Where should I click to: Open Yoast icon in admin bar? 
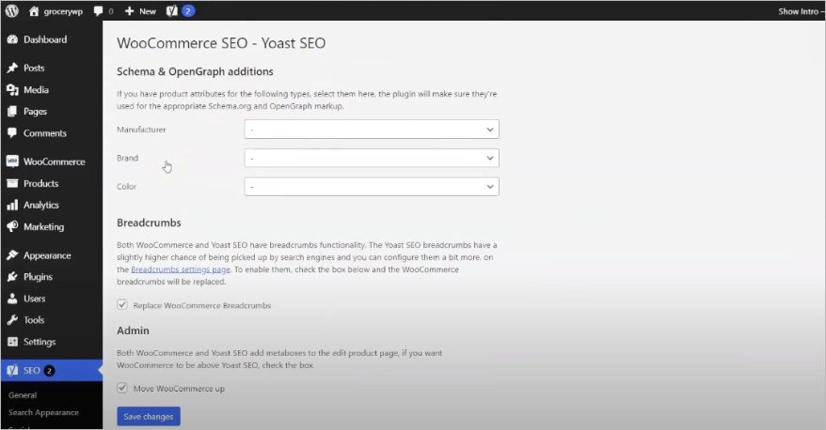pos(172,11)
